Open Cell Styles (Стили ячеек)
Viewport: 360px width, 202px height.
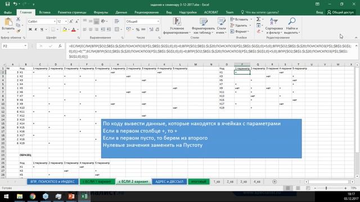click(x=221, y=26)
